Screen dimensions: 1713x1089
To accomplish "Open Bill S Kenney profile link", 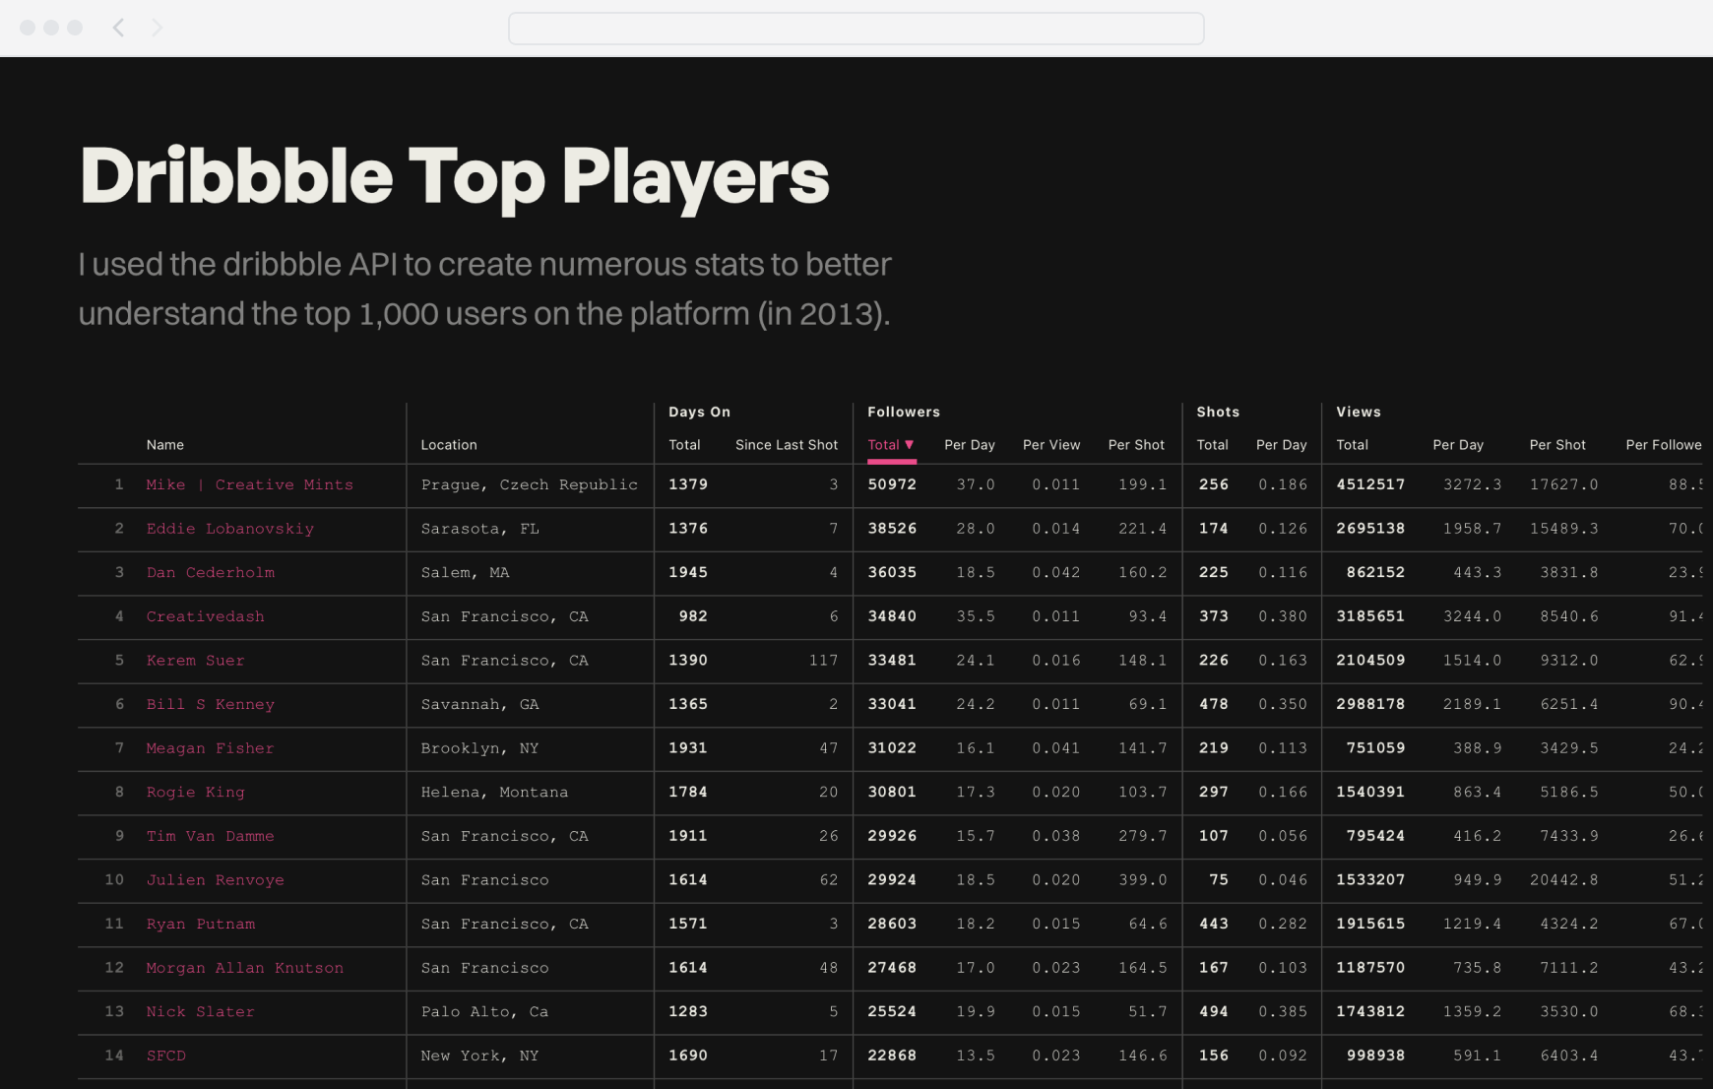I will tap(211, 704).
